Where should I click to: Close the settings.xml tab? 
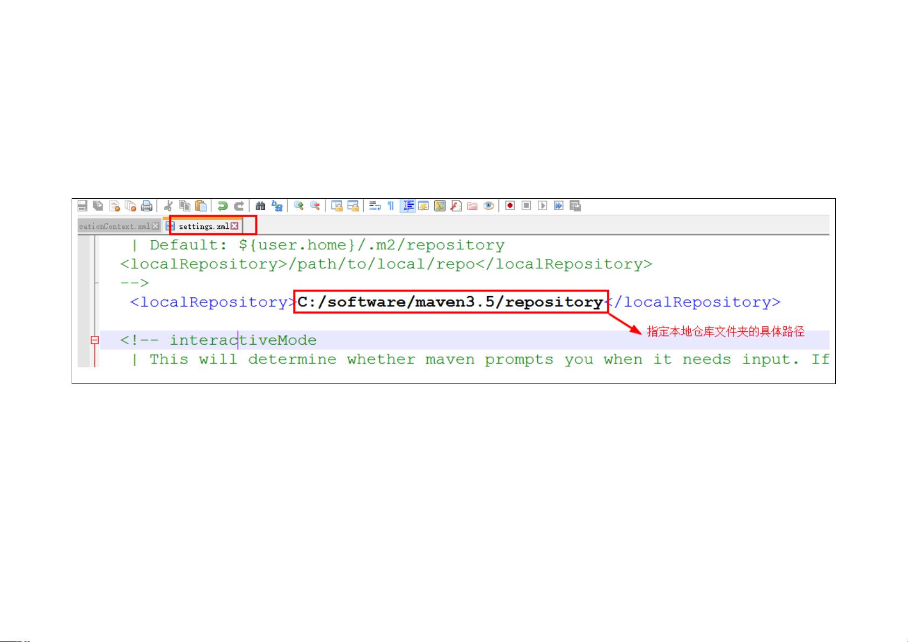point(234,226)
